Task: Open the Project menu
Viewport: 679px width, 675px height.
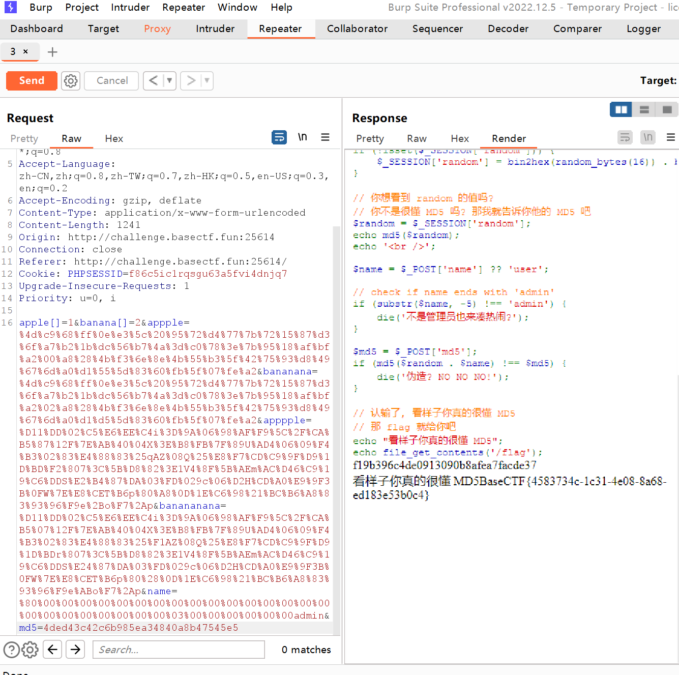Action: coord(82,7)
